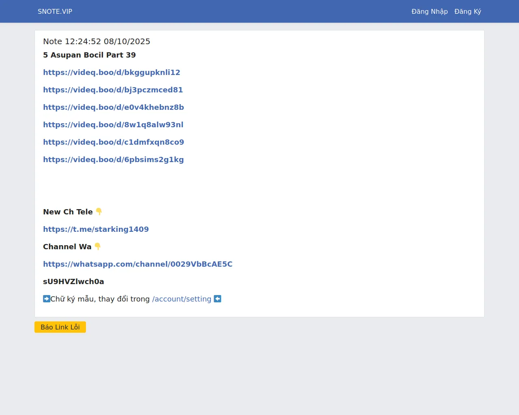This screenshot has width=519, height=415.
Task: Click the pointing-down emoji after Channel Wa
Action: point(97,246)
